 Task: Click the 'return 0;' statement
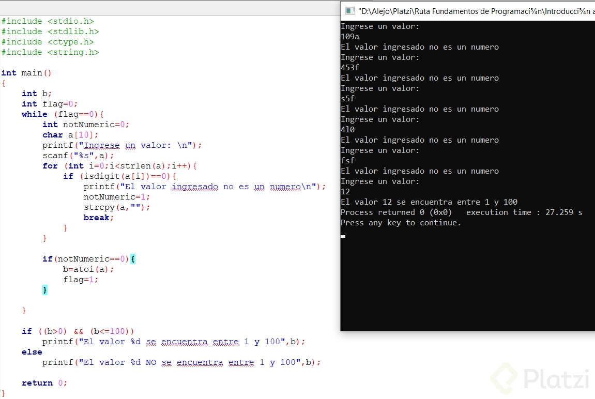pyautogui.click(x=44, y=383)
